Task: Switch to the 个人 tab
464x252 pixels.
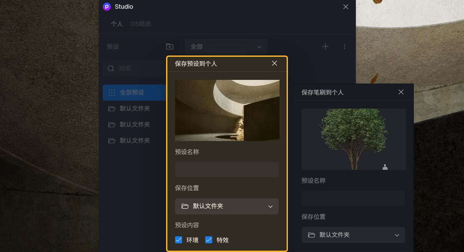Action: [117, 24]
